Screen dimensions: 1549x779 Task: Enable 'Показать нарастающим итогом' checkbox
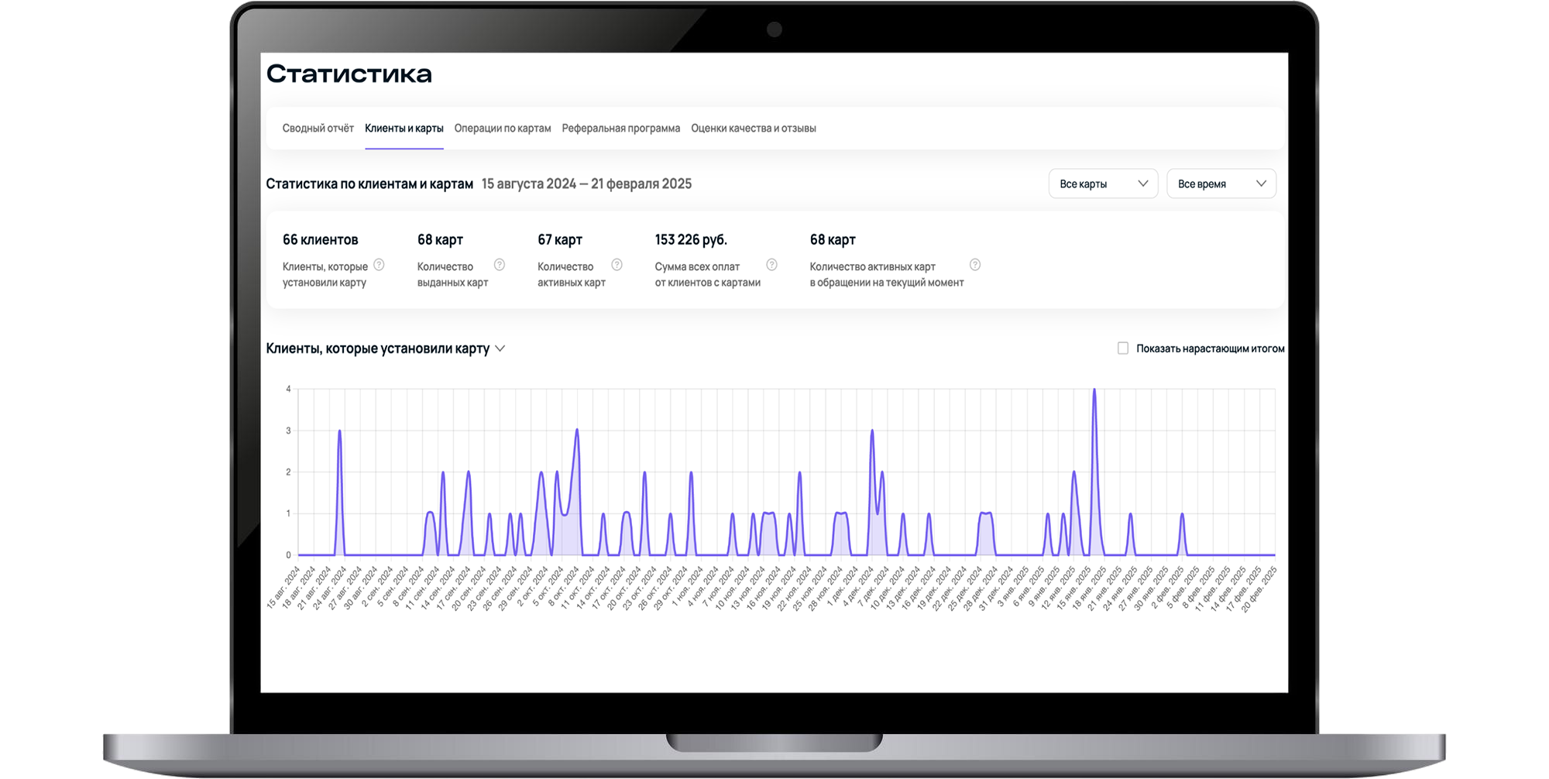[1123, 348]
